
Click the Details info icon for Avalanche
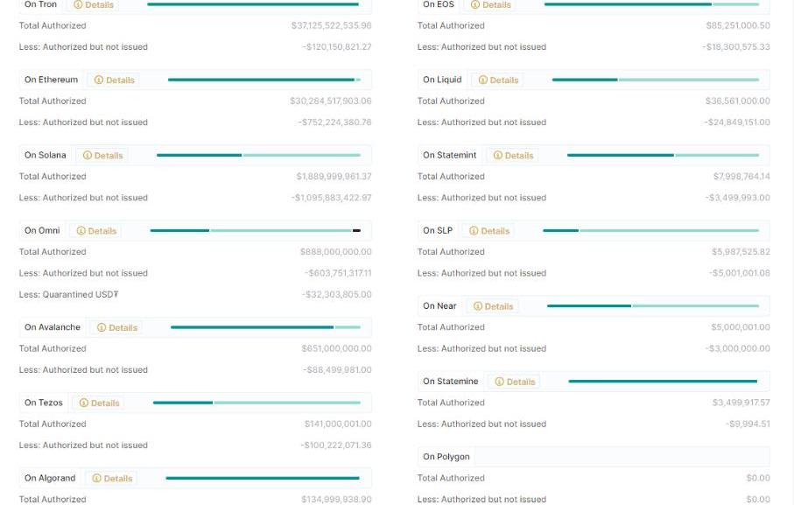click(102, 327)
